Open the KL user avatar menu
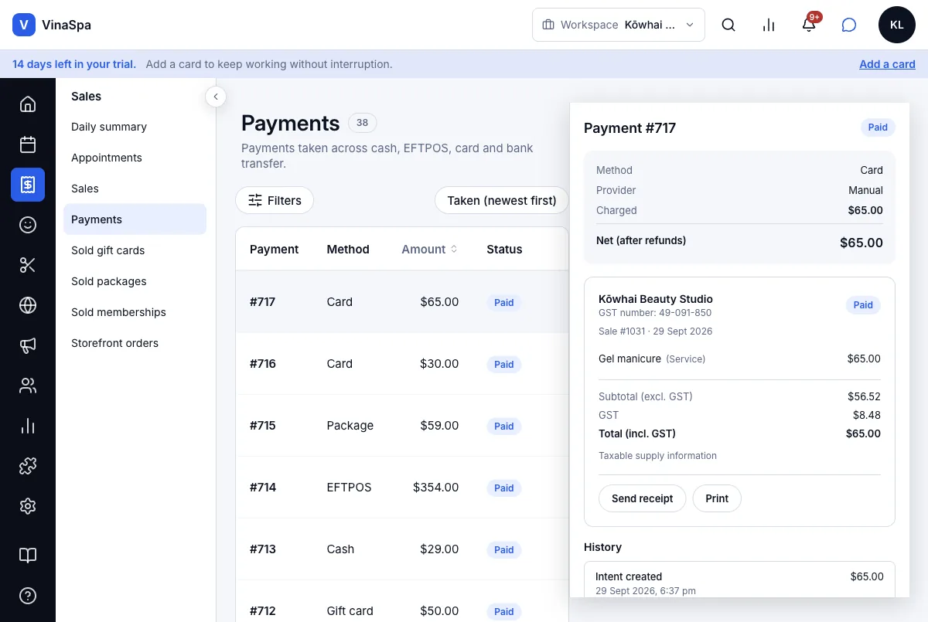The height and width of the screenshot is (622, 928). click(897, 25)
